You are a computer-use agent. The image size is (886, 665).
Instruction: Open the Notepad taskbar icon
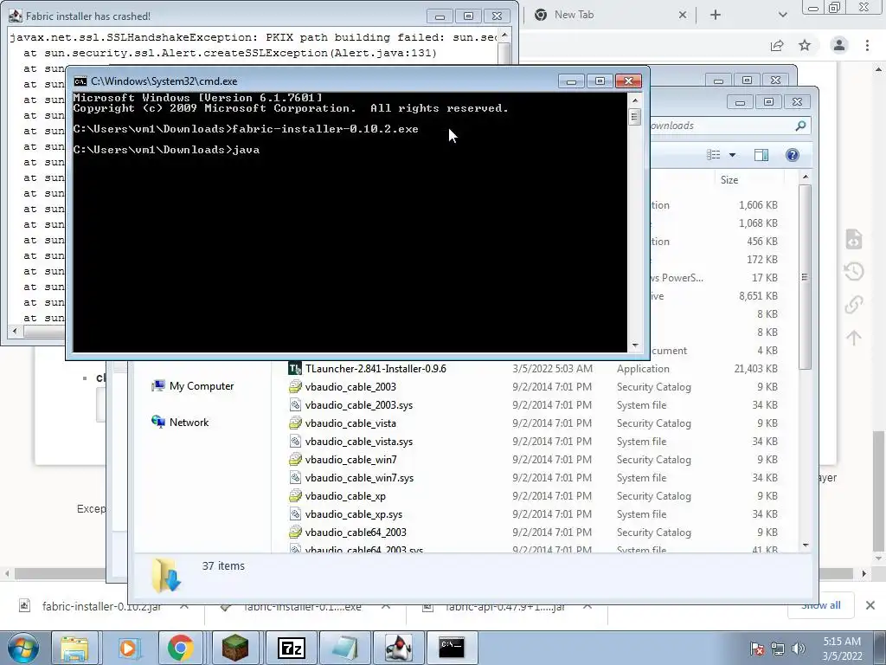(x=344, y=648)
